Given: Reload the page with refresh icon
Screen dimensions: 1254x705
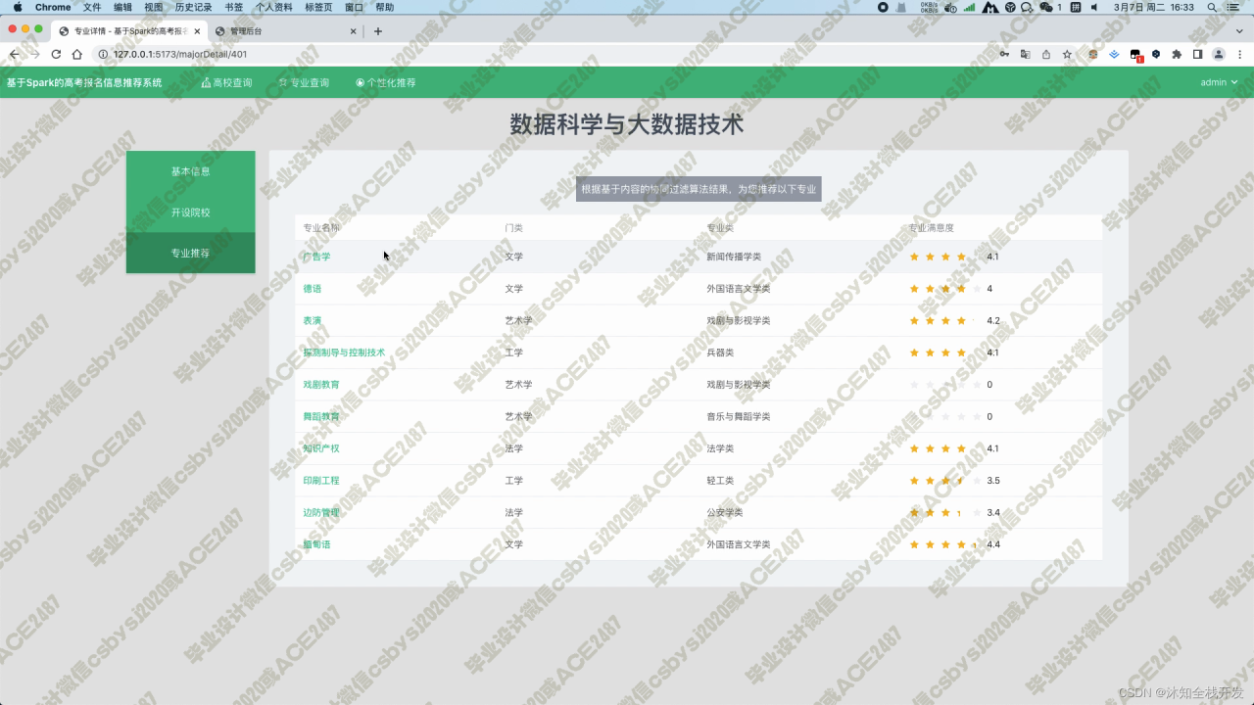Looking at the screenshot, I should [57, 55].
